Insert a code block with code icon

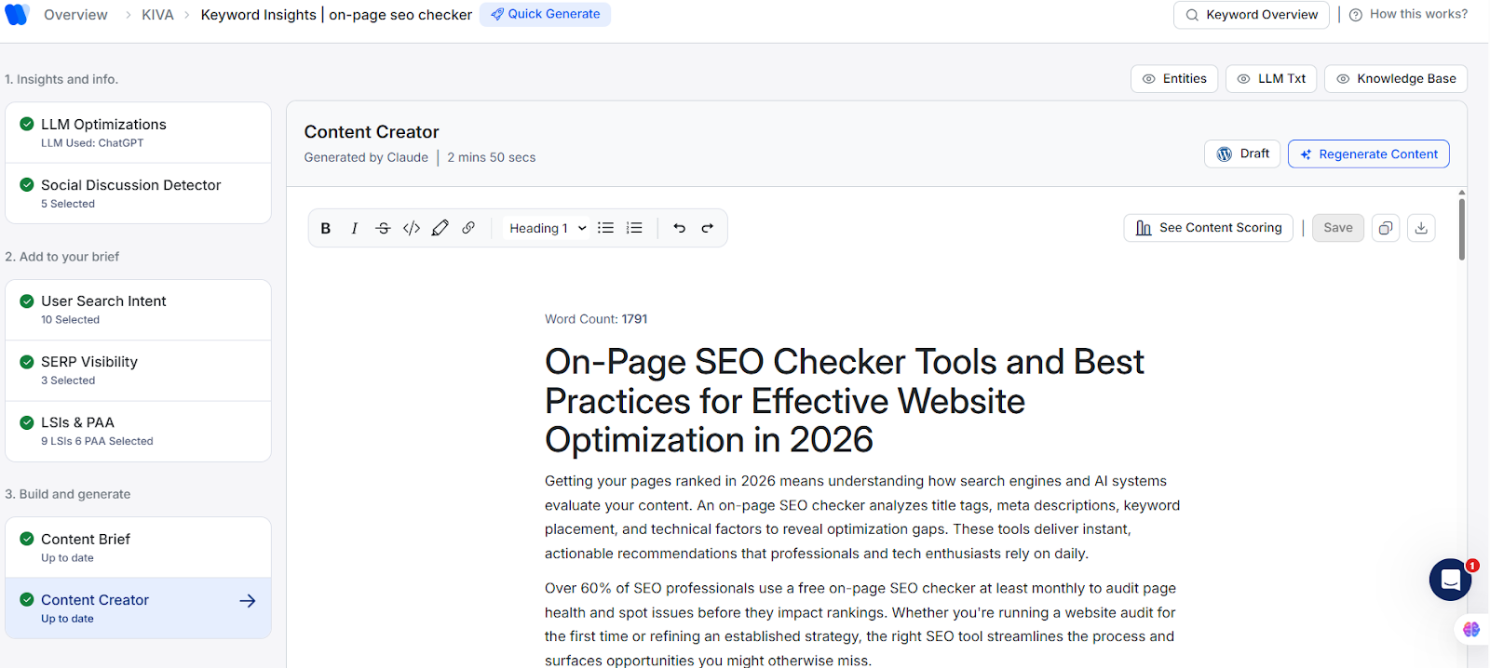[412, 228]
